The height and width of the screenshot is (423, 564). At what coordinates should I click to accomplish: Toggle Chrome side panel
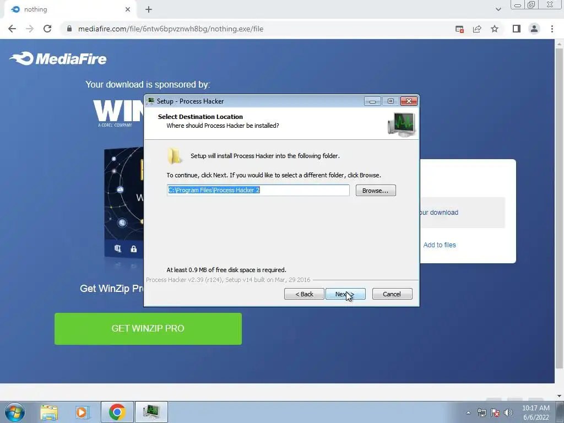[x=517, y=29]
